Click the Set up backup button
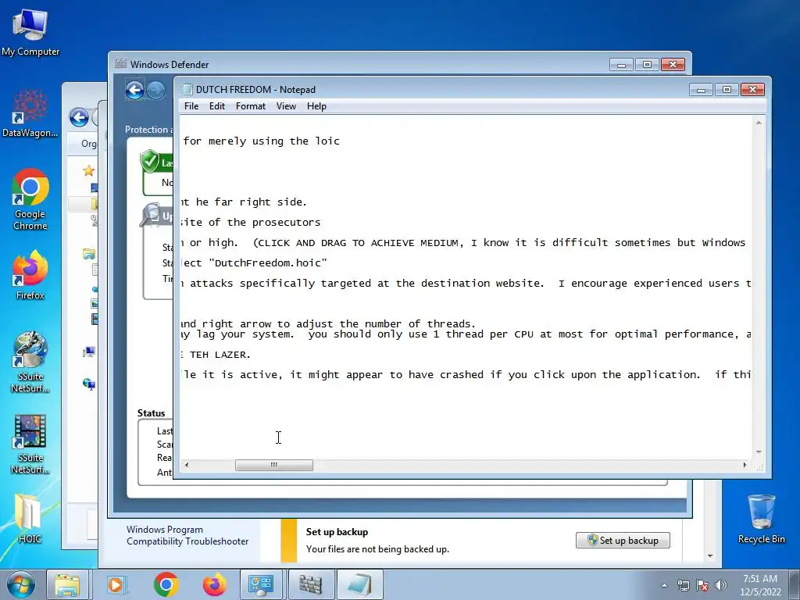Image resolution: width=800 pixels, height=600 pixels. tap(623, 541)
